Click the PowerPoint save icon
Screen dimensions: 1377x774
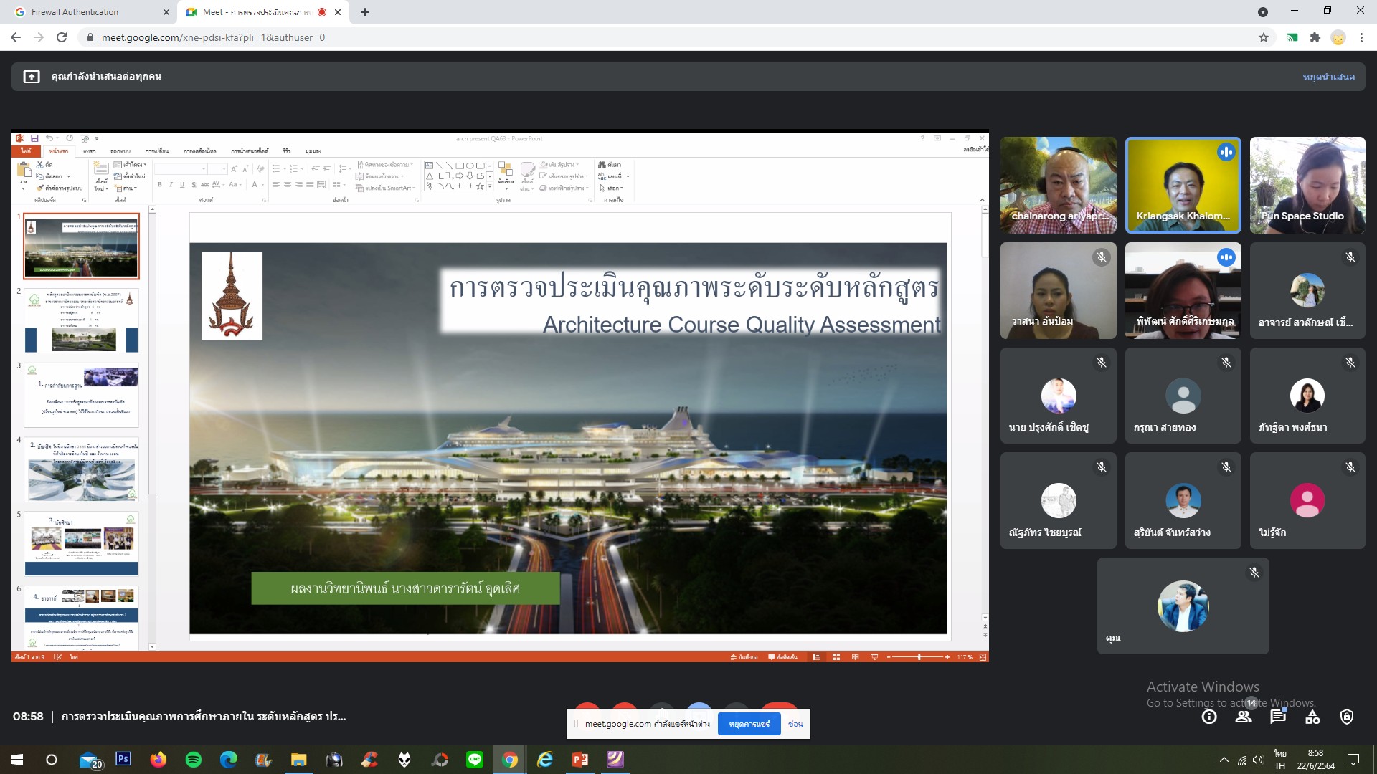point(34,138)
